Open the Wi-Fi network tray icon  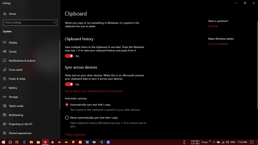[223, 142]
